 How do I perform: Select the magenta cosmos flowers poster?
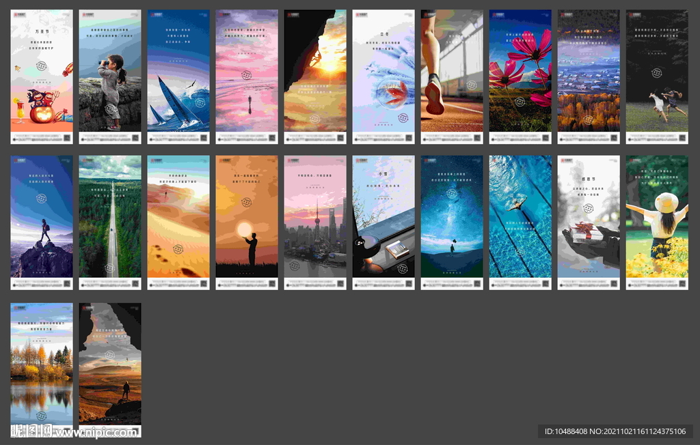[520, 76]
